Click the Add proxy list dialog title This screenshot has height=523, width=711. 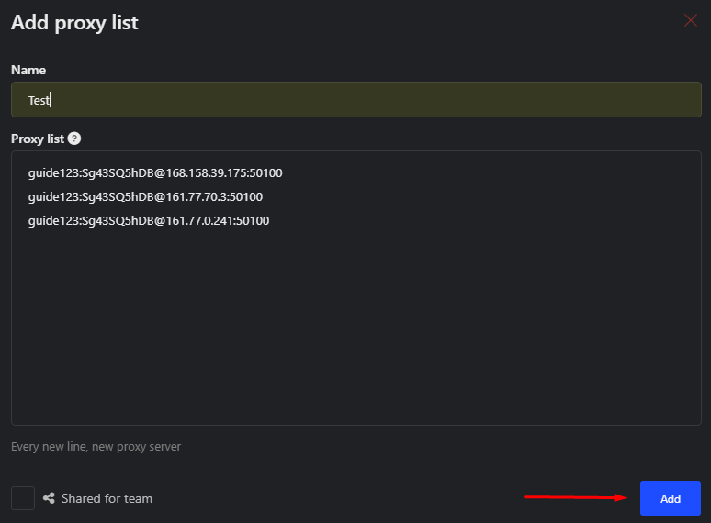(x=74, y=23)
